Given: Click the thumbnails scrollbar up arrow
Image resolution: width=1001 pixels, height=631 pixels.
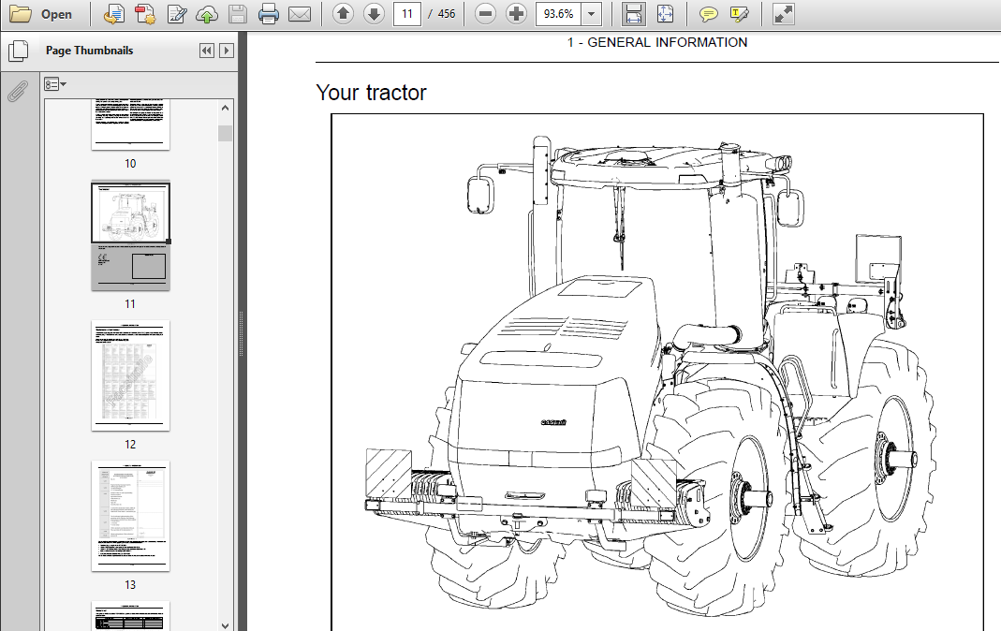Looking at the screenshot, I should (x=225, y=108).
